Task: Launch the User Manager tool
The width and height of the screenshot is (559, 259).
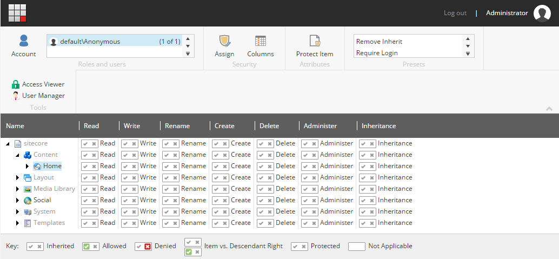Action: click(38, 96)
